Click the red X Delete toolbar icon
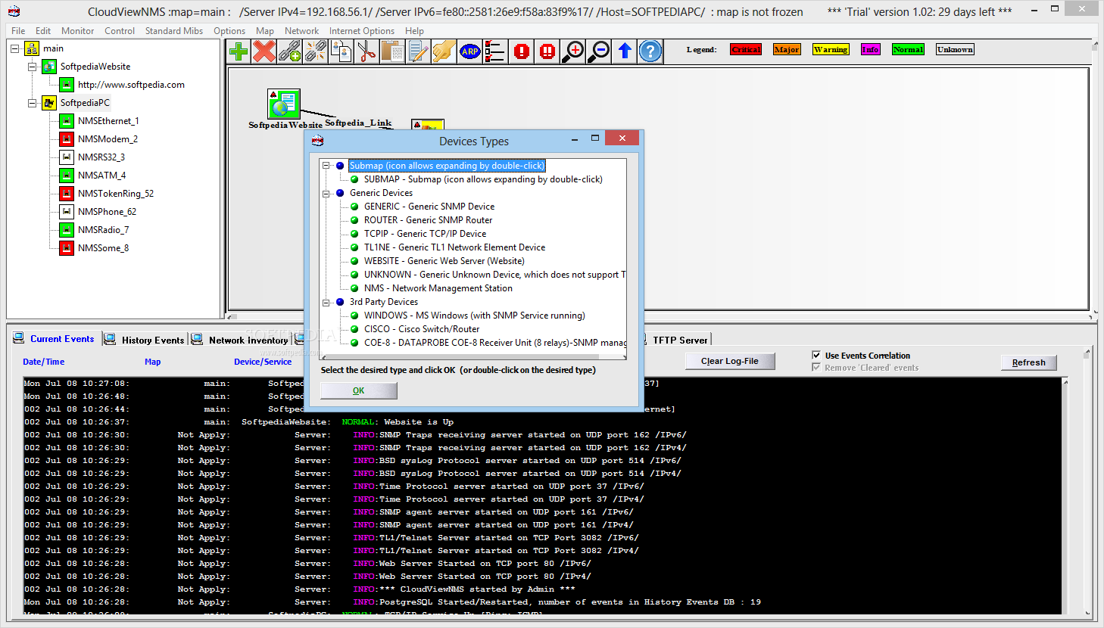The width and height of the screenshot is (1104, 628). point(264,51)
